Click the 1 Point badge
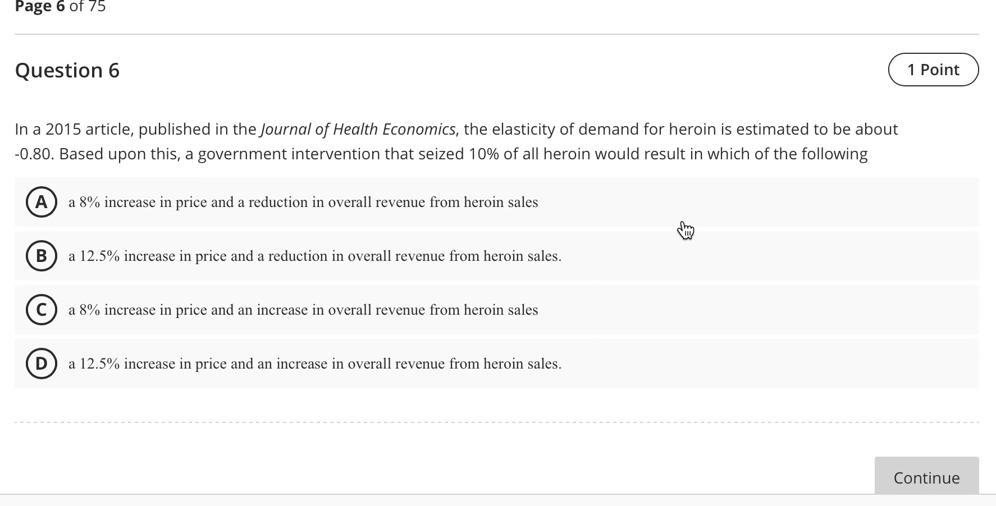Screen dimensions: 996x506 [x=933, y=70]
